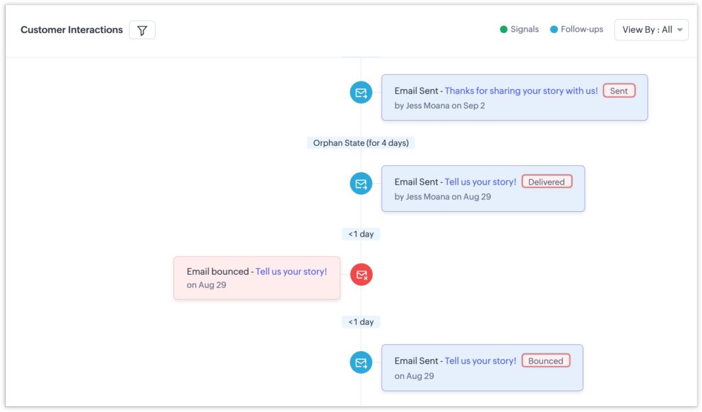702x412 pixels.
Task: Open the filter icon next to Customer Interactions
Action: coord(142,29)
